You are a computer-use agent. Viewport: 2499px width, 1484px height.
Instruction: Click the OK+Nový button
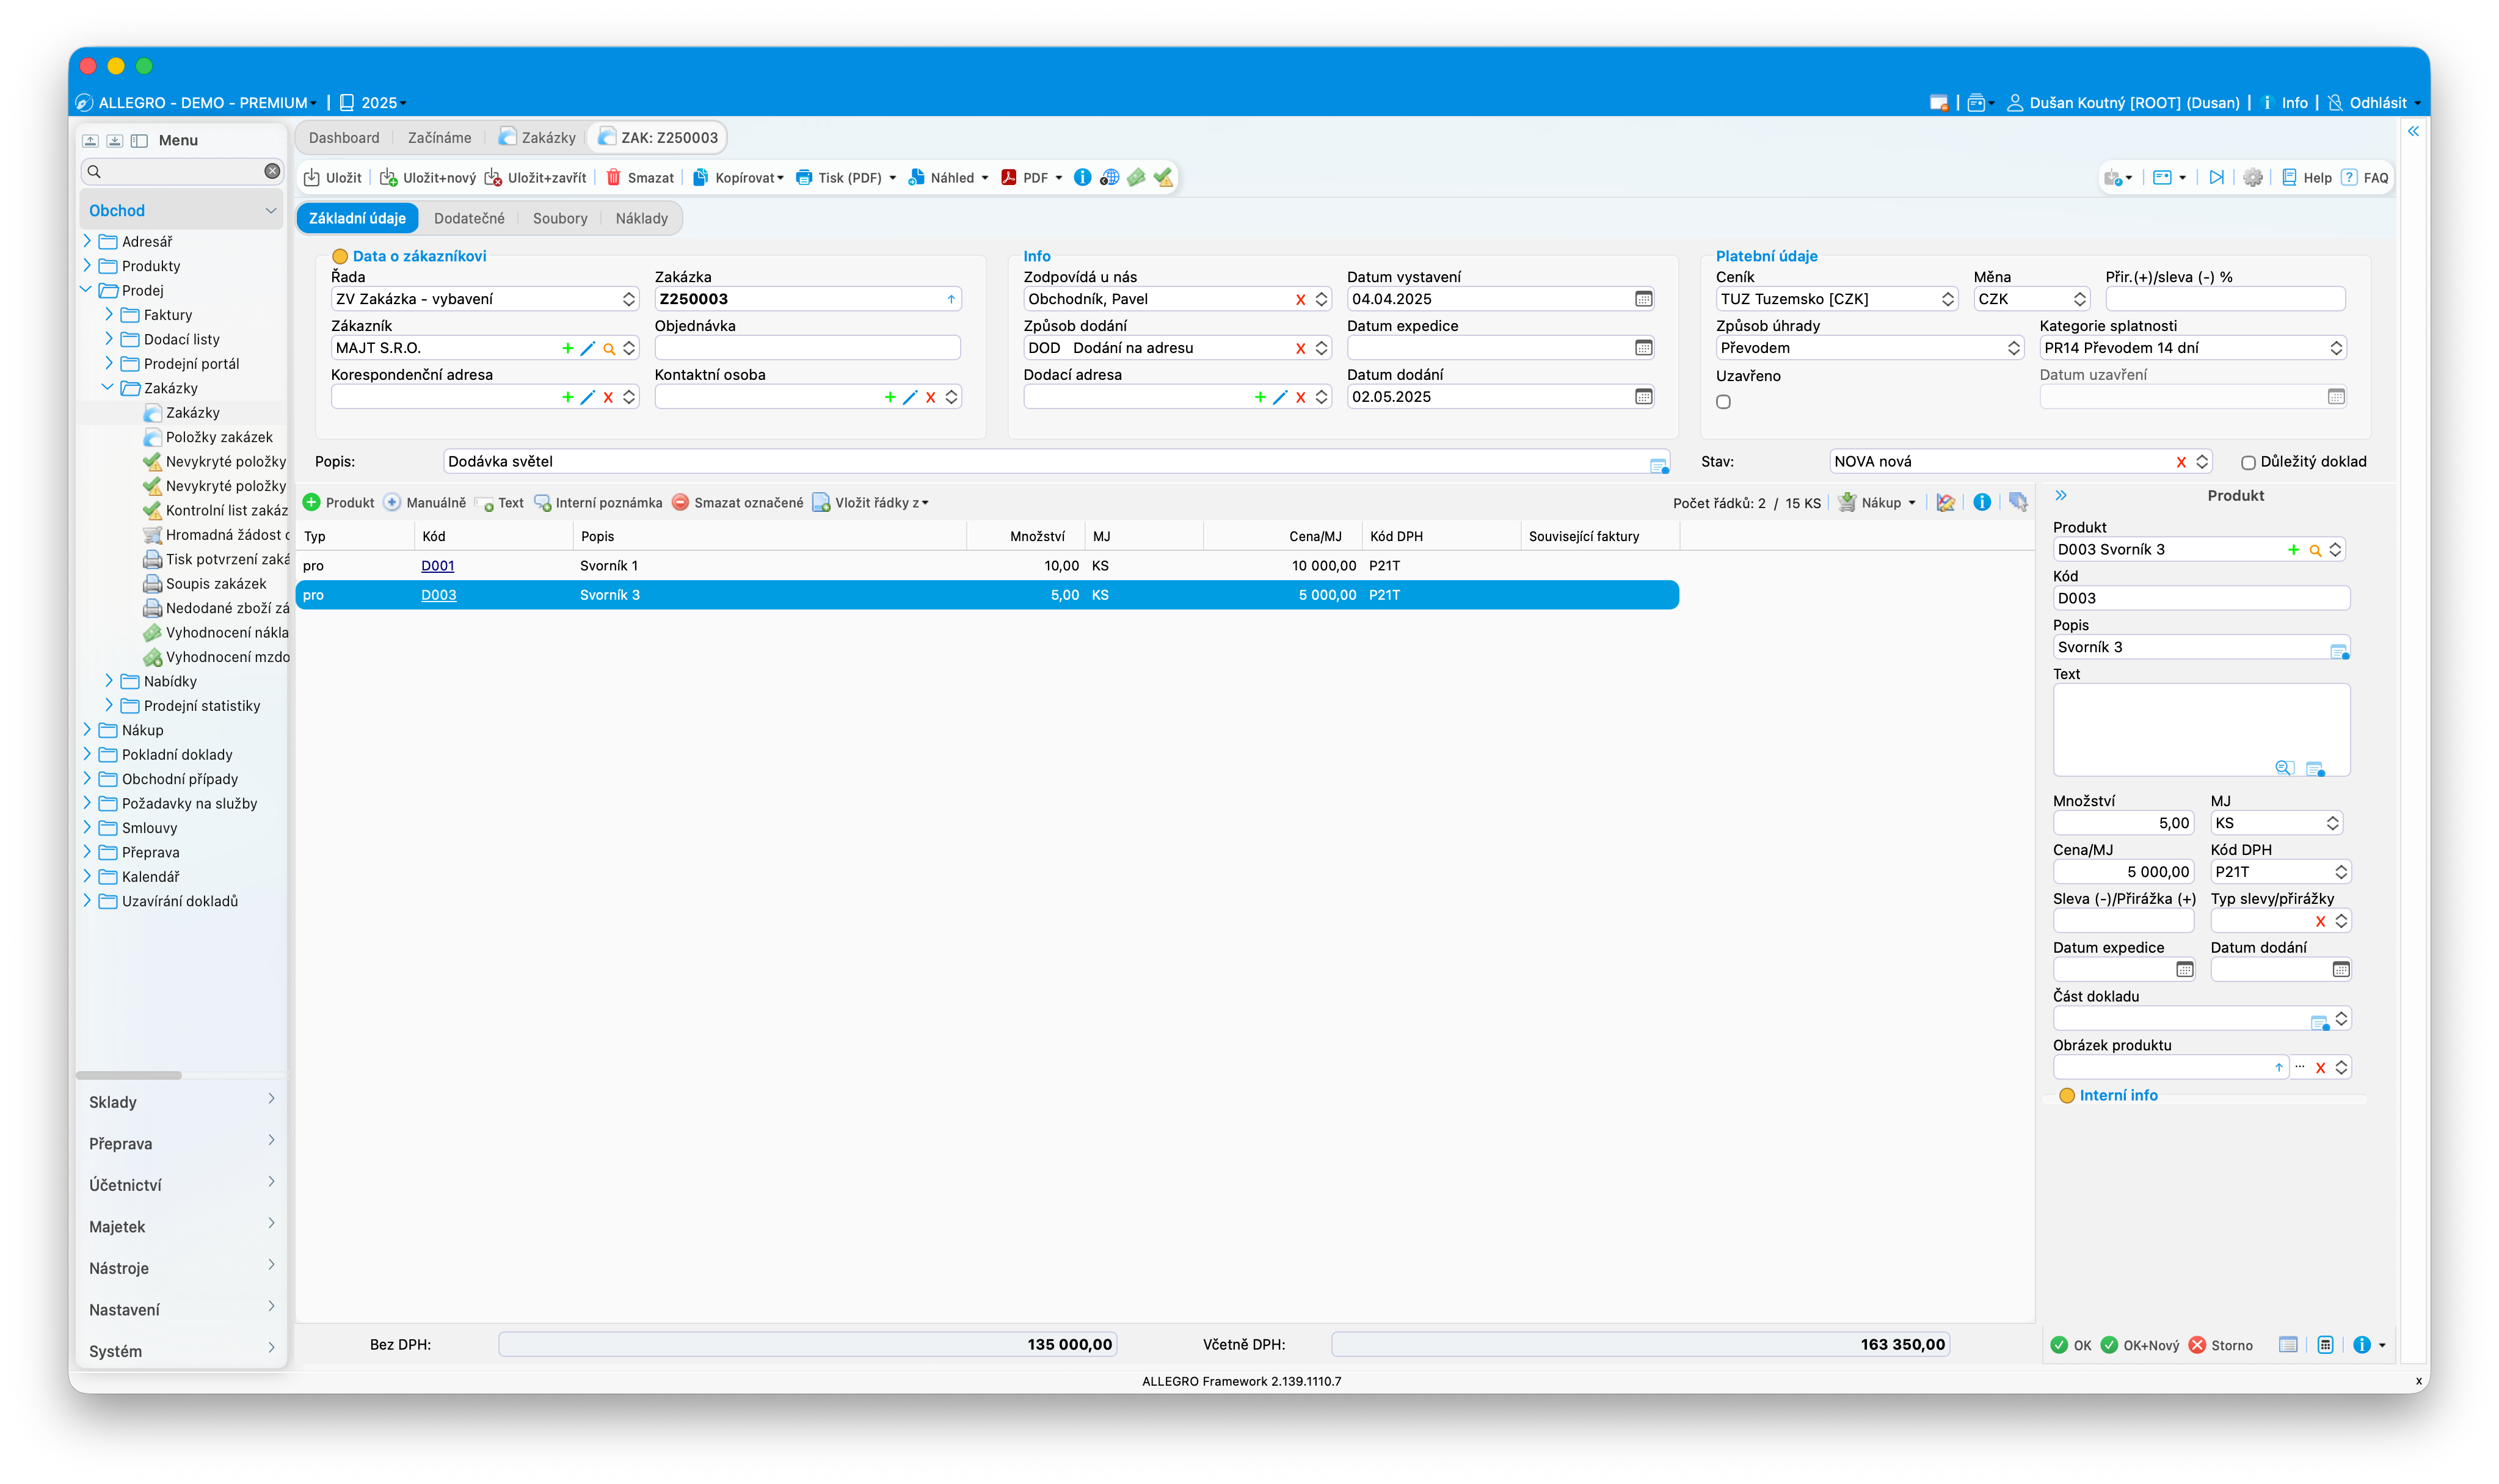tap(2139, 1345)
